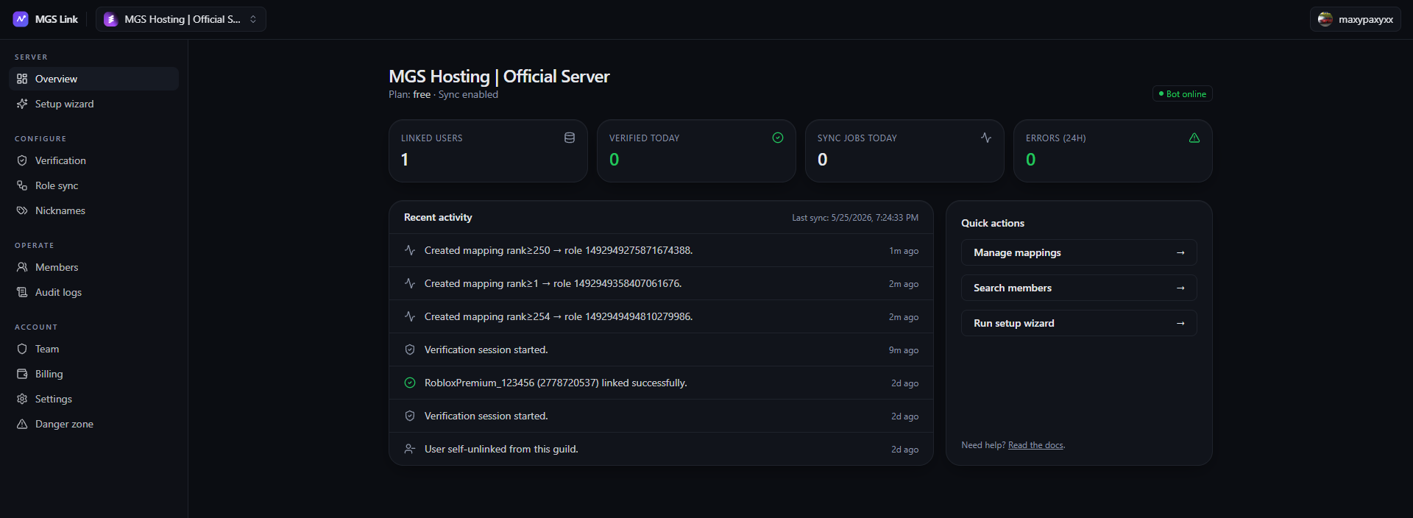Screen dimensions: 1413x518
Task: Open Settings from the sidebar
Action: pos(93,399)
